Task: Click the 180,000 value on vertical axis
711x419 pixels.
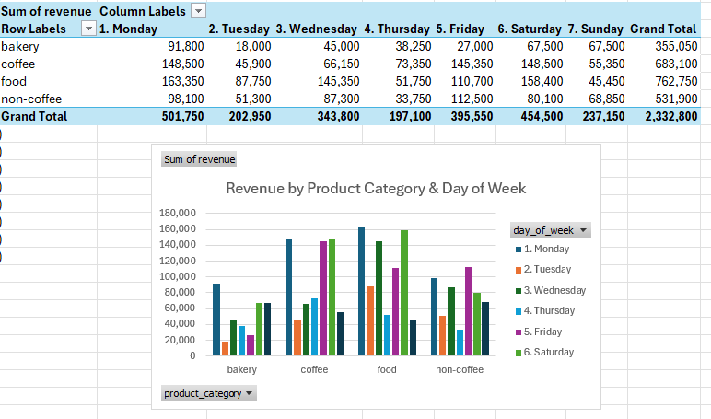Action: click(178, 213)
